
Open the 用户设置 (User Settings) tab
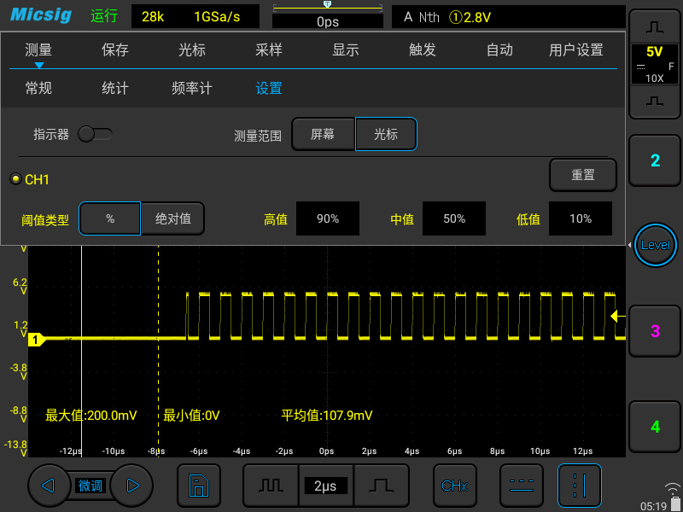tap(575, 50)
